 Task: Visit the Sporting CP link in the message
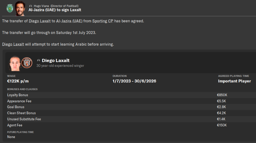[x=103, y=21]
